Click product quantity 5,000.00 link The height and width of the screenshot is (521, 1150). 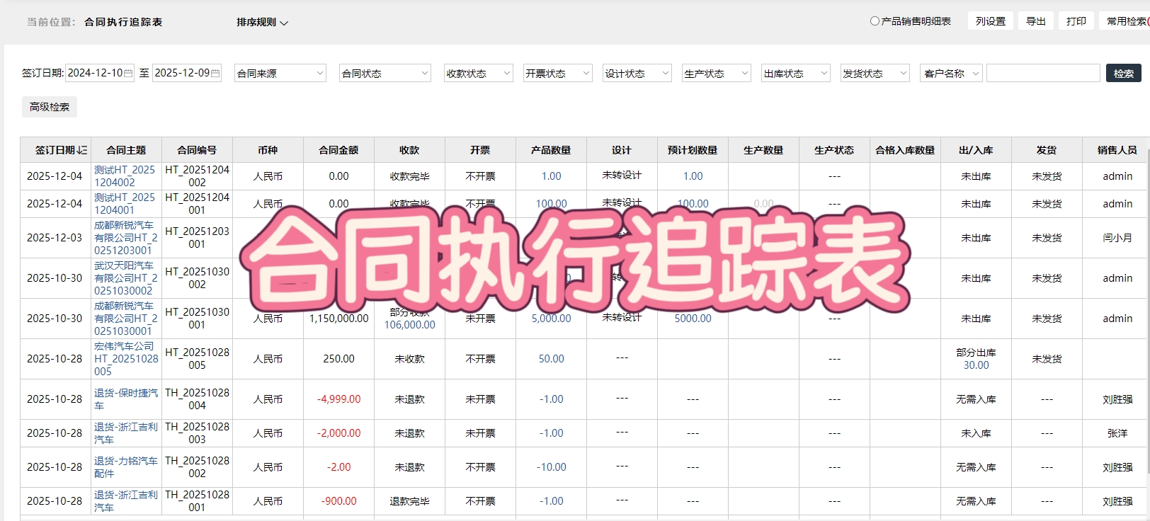(x=551, y=319)
